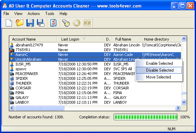Click the D. column header
This screenshot has width=196, height=133.
tap(108, 39)
